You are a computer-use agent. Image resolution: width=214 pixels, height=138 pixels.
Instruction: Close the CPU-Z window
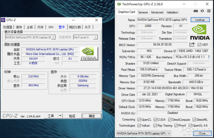(x=97, y=20)
